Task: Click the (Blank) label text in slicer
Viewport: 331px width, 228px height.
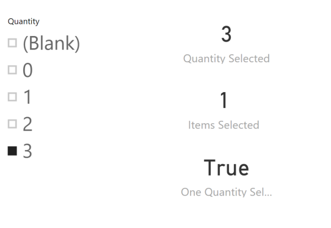Action: point(51,43)
